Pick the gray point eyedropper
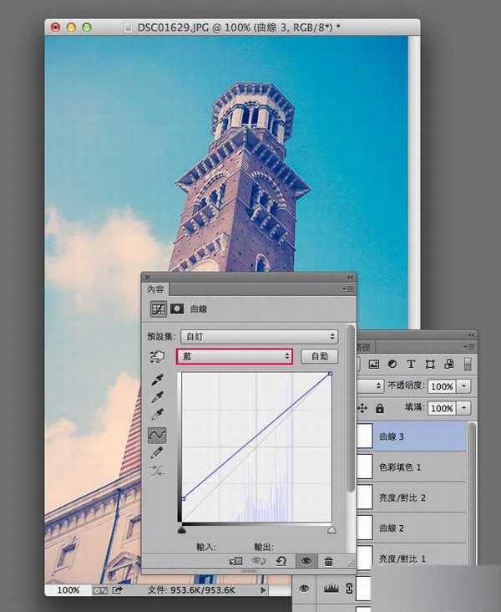The height and width of the screenshot is (612, 501). coord(157,397)
